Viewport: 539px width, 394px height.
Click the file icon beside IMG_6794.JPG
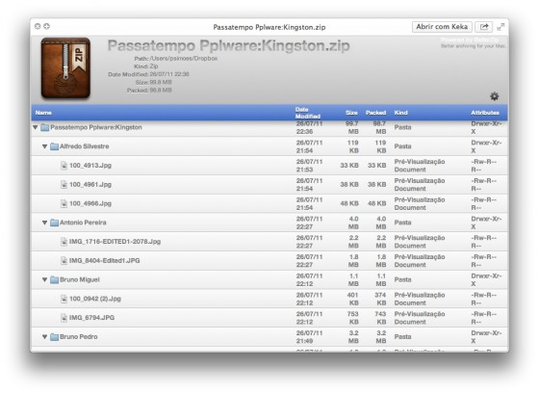click(x=64, y=318)
